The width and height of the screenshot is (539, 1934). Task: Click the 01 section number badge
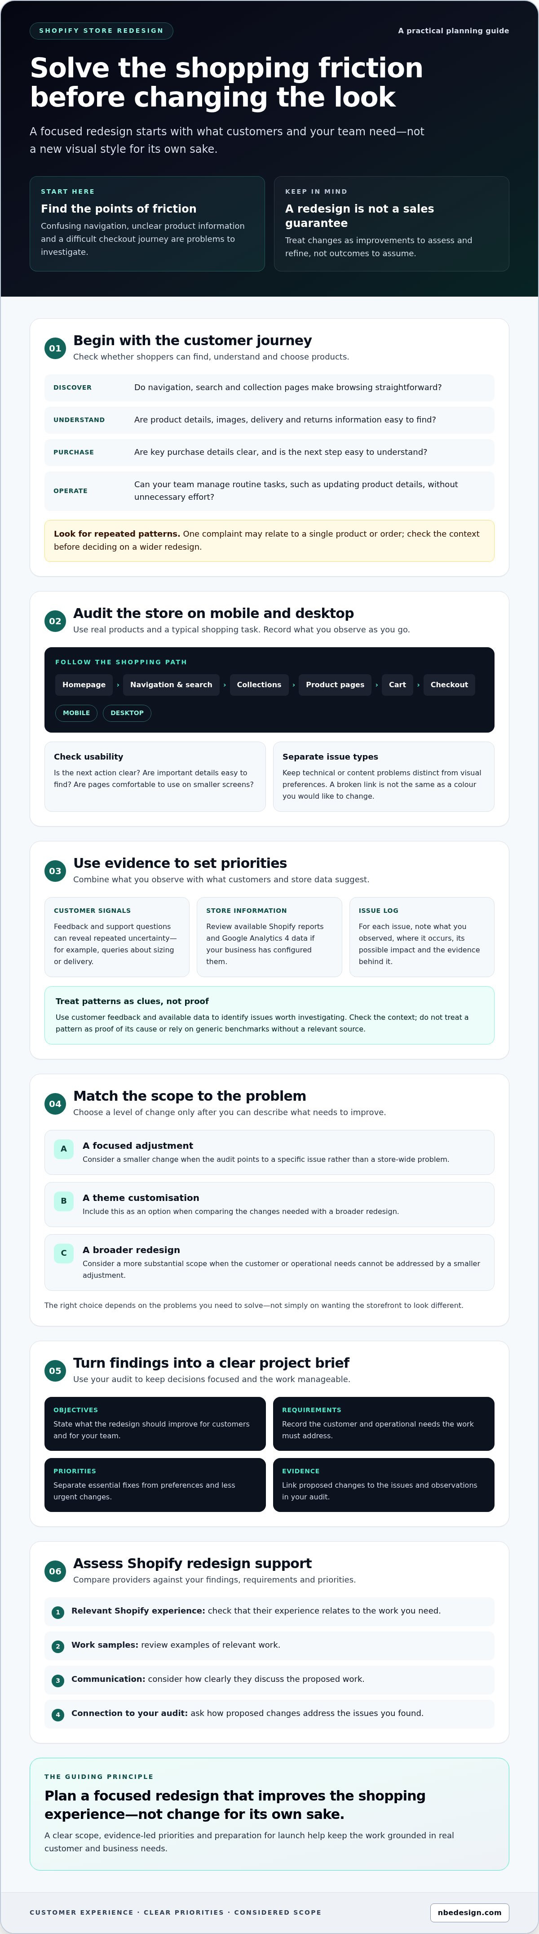[x=55, y=348]
